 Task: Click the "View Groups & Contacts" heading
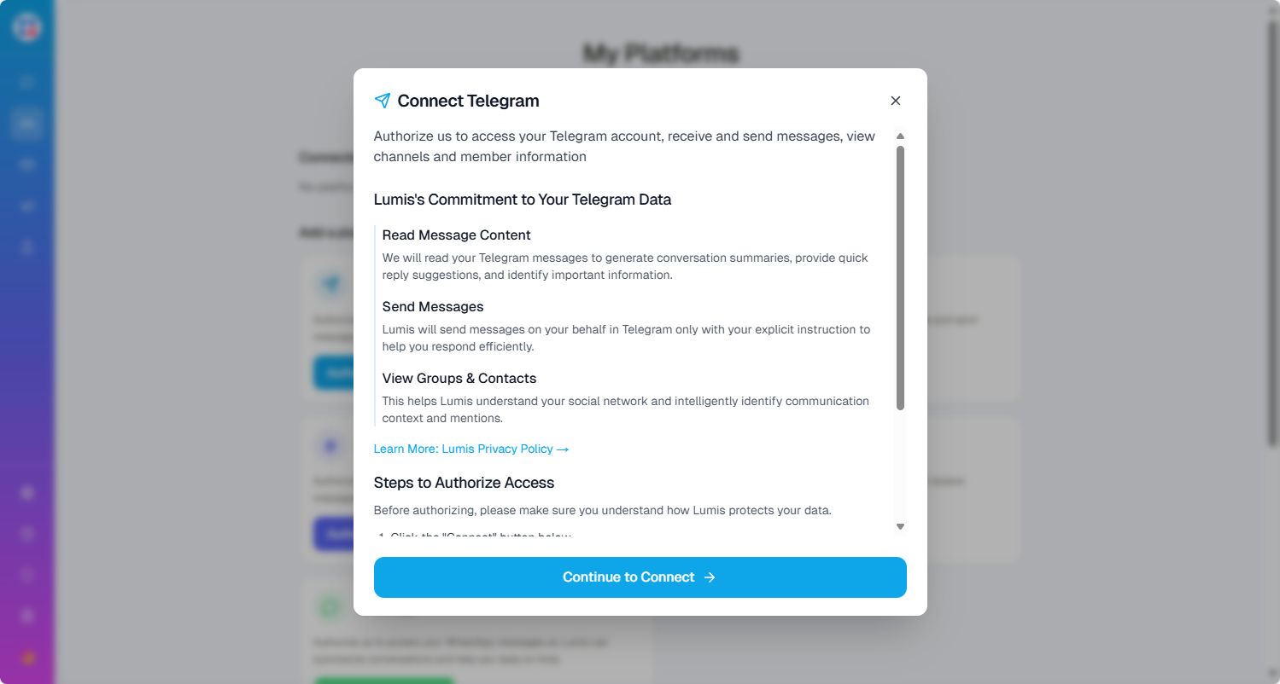pos(459,379)
